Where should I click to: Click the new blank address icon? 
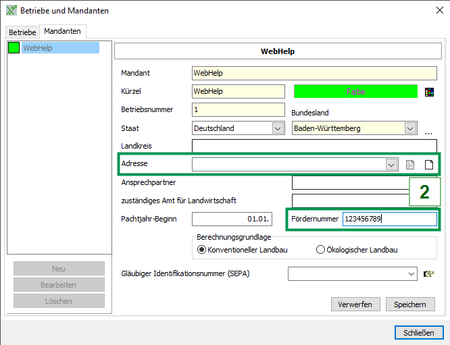tap(428, 164)
